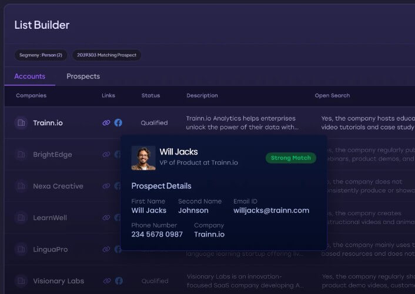This screenshot has height=294, width=415.
Task: Open the Visionary Labs link icon
Action: (107, 280)
